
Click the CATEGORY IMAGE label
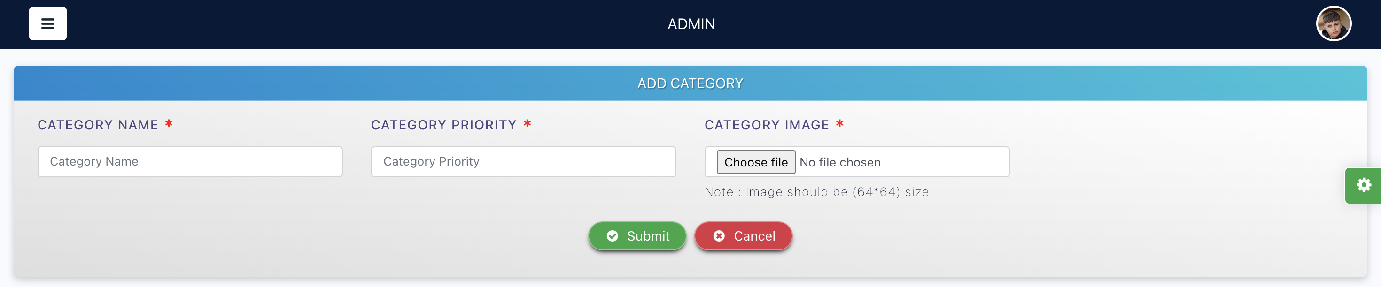tap(767, 125)
